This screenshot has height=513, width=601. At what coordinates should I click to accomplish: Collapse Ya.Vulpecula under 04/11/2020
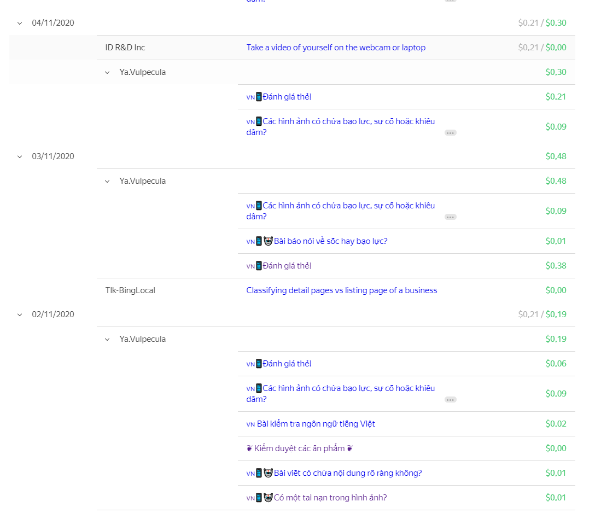click(x=107, y=72)
